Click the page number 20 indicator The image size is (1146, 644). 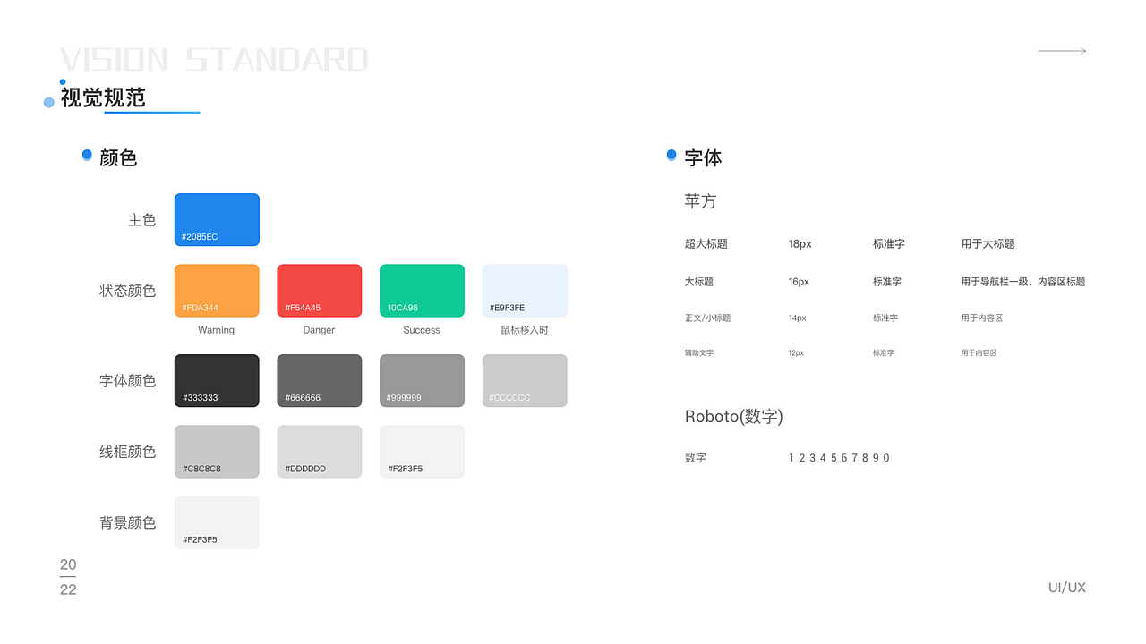68,565
